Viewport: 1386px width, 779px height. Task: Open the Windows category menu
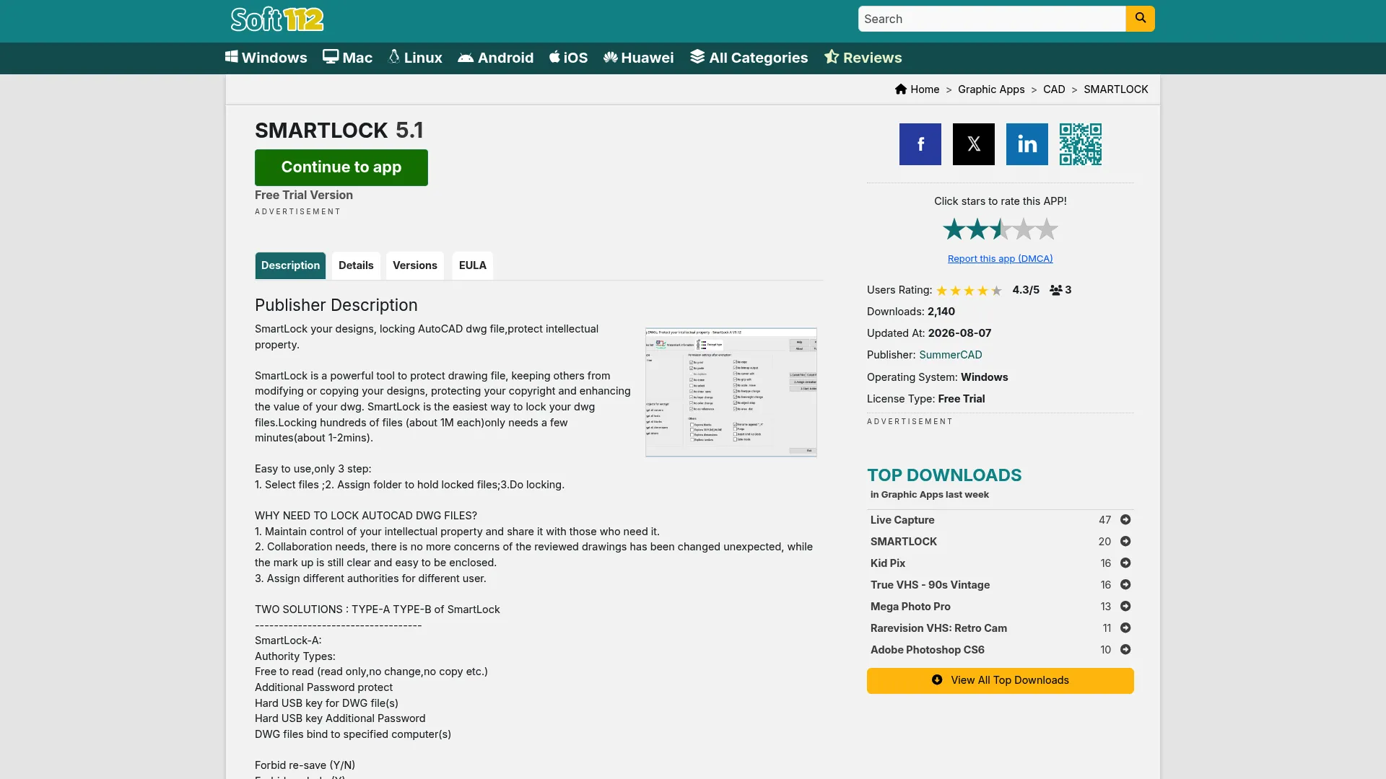click(x=266, y=58)
